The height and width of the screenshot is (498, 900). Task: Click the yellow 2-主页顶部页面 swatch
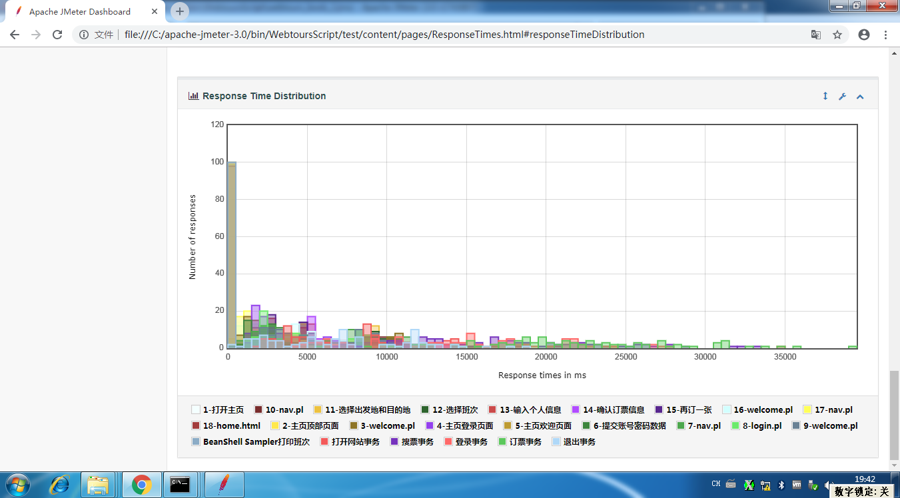click(275, 426)
